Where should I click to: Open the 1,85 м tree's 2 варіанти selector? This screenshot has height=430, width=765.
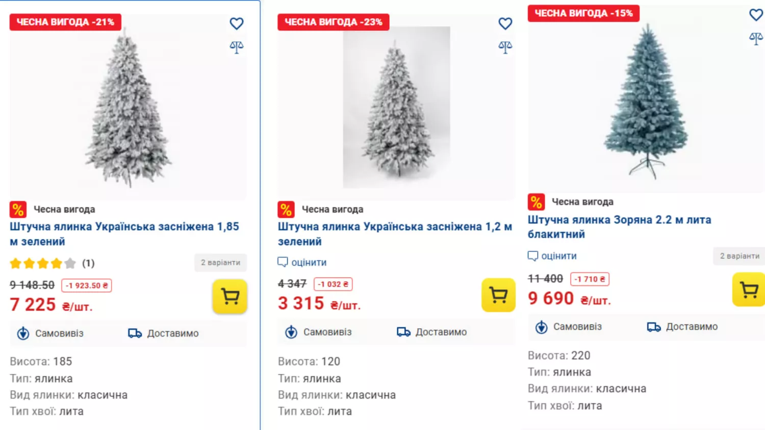(220, 263)
